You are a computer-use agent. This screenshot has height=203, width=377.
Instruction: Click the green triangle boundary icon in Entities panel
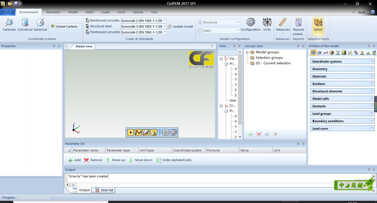(x=368, y=53)
